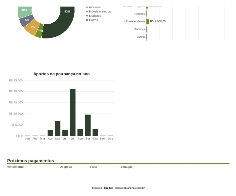Click the 'R$ 10.000' axis value
The height and width of the screenshot is (196, 236).
click(16, 114)
